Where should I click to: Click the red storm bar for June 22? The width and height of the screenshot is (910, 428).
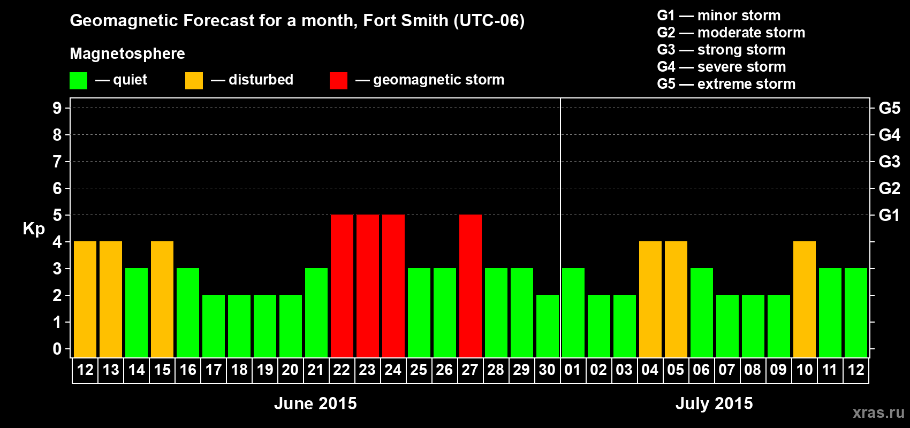tap(342, 286)
